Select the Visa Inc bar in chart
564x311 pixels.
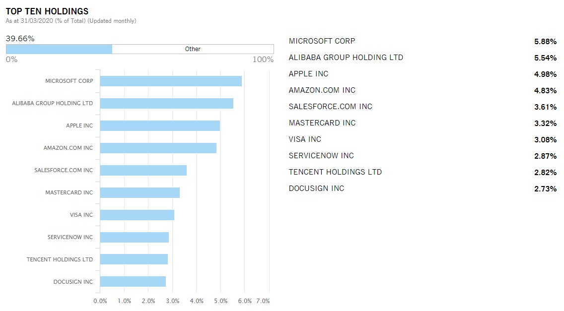pos(137,215)
